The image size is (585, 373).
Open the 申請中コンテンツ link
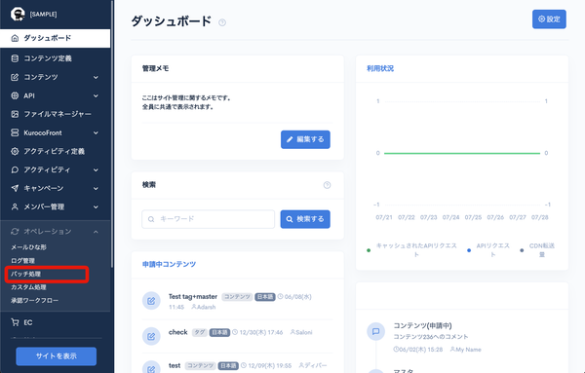point(169,264)
